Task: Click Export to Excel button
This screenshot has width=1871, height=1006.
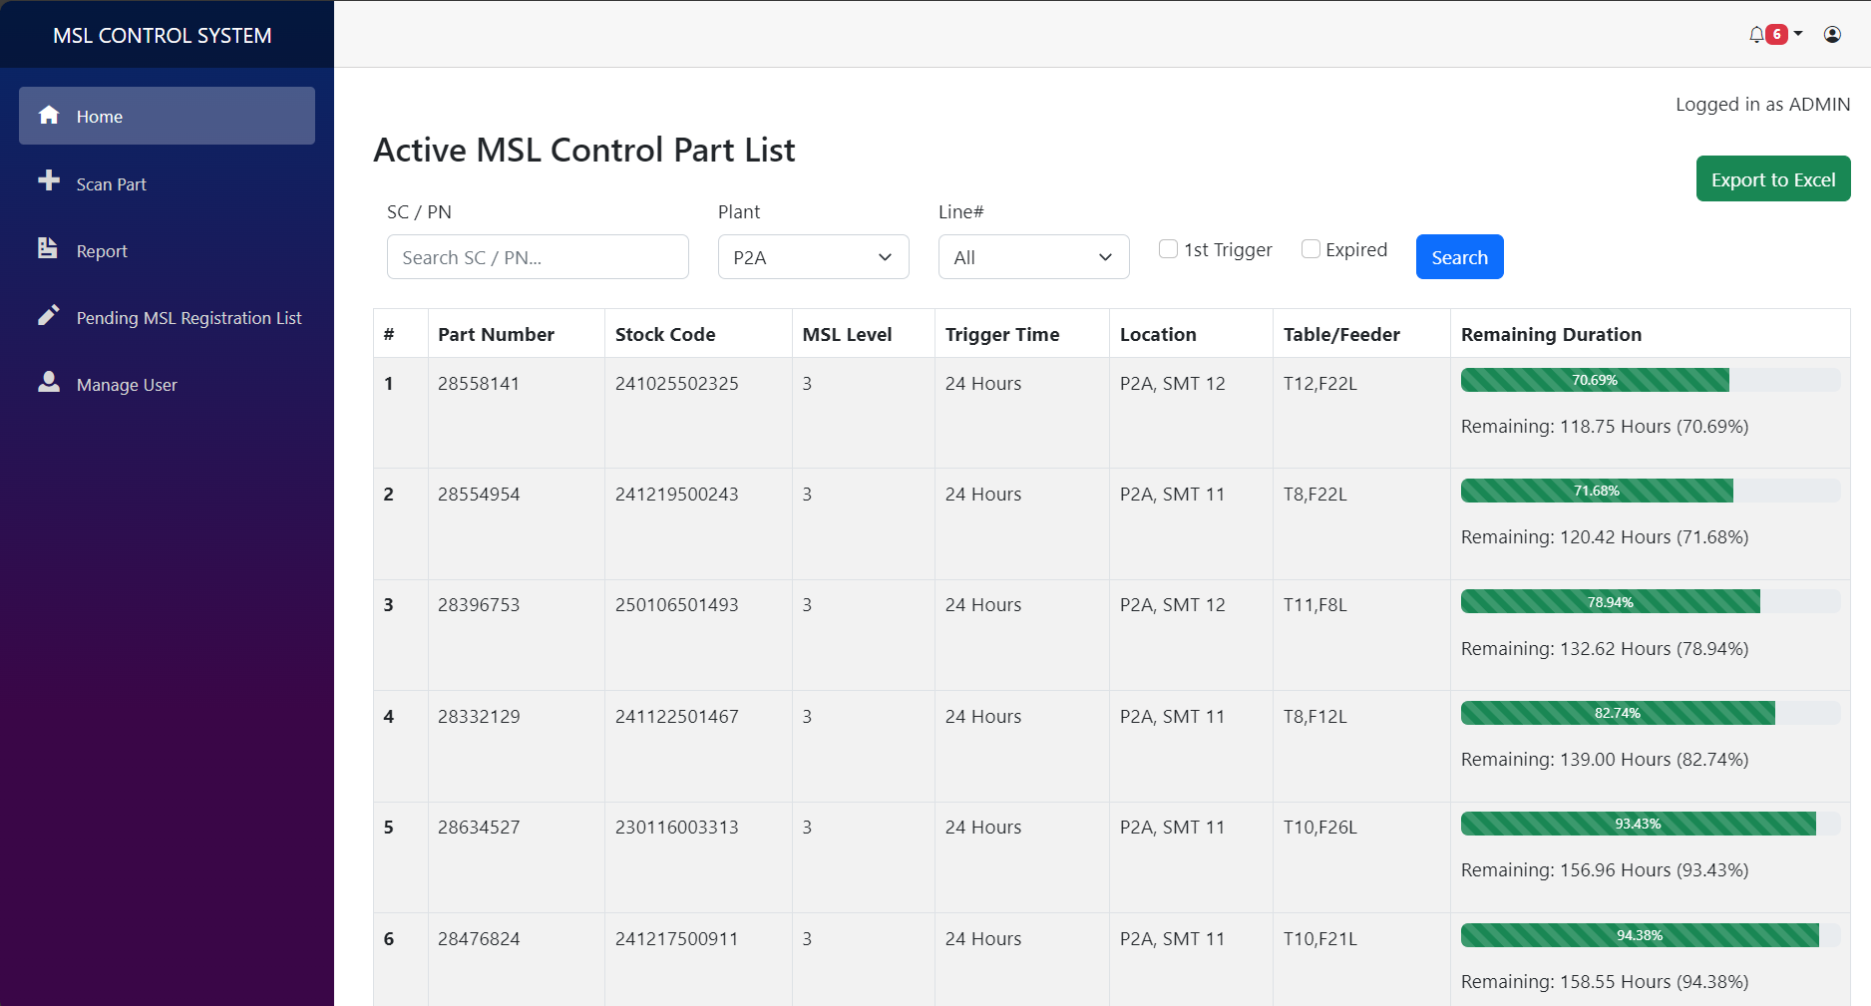Action: [1772, 179]
